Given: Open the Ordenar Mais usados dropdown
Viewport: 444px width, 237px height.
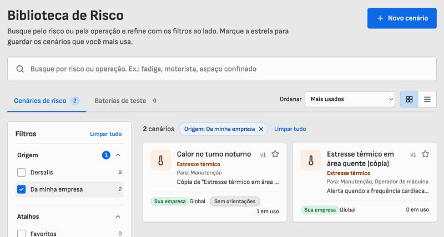Looking at the screenshot, I should pyautogui.click(x=350, y=99).
